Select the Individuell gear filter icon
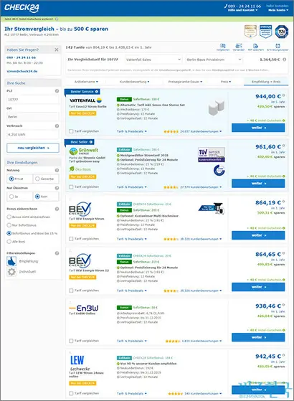Viewport: 294px width, 401px height. 11,272
